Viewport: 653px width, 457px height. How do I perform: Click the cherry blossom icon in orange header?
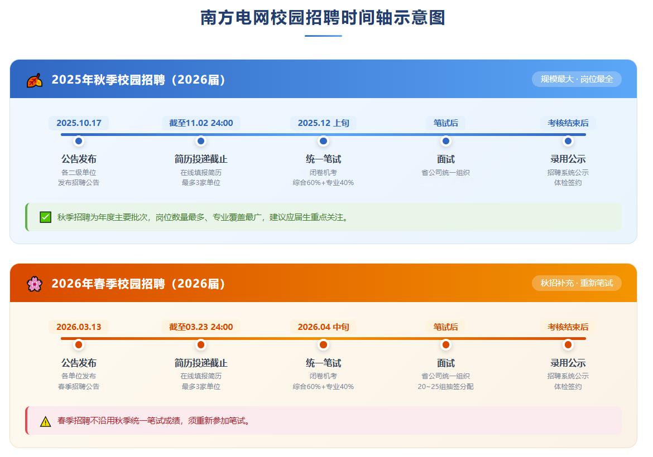(35, 284)
